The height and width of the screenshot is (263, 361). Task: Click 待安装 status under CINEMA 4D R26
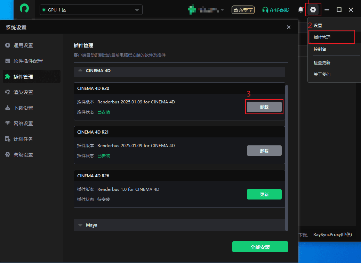click(104, 200)
